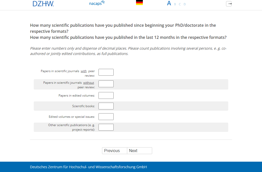Focus the journals without peer review field
This screenshot has height=172, width=262.
click(x=106, y=84)
